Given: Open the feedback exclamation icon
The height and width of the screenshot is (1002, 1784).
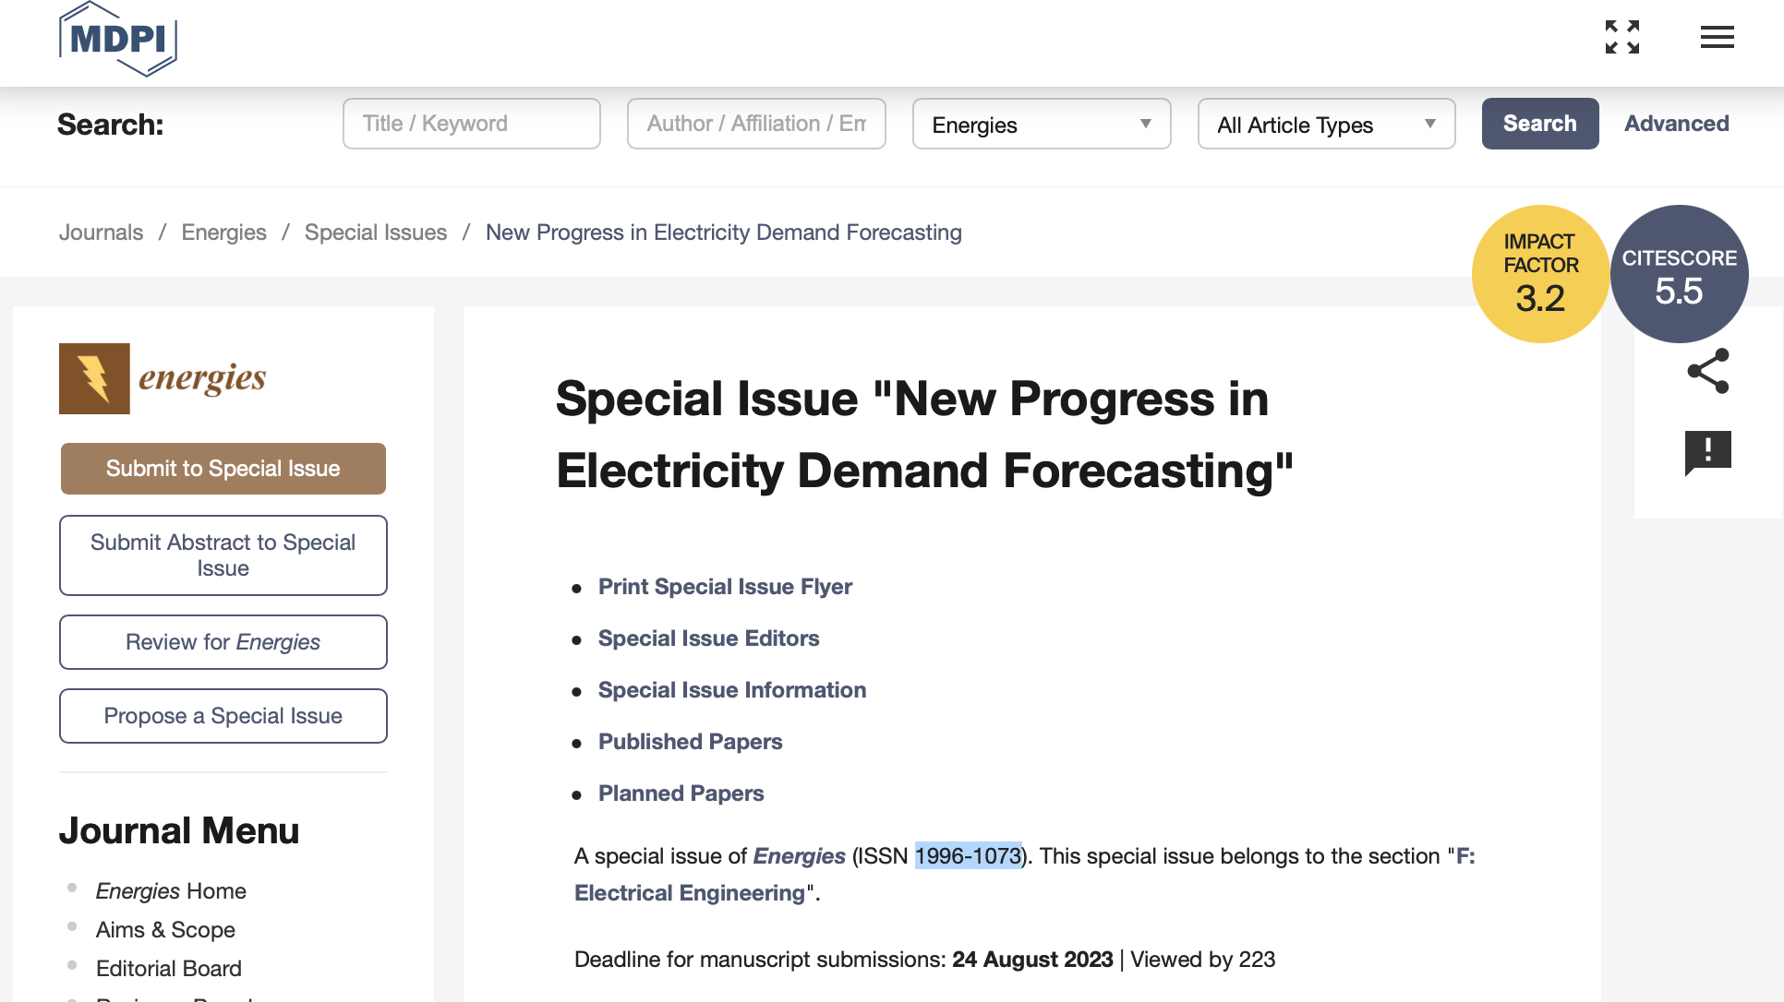Looking at the screenshot, I should 1707,452.
